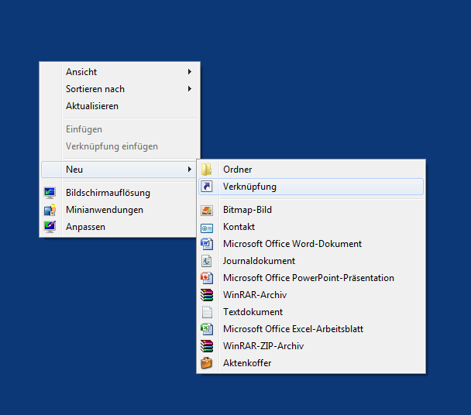Click the empty blue desktop to dismiss the menu
Image resolution: width=471 pixels, height=415 pixels.
[x=349, y=77]
